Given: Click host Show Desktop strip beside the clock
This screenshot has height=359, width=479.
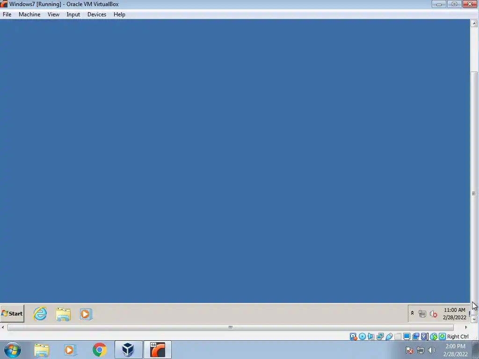Looking at the screenshot, I should pyautogui.click(x=476, y=350).
